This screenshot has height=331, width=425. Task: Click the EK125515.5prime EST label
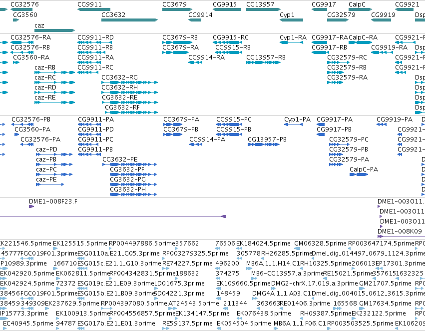click(x=80, y=243)
